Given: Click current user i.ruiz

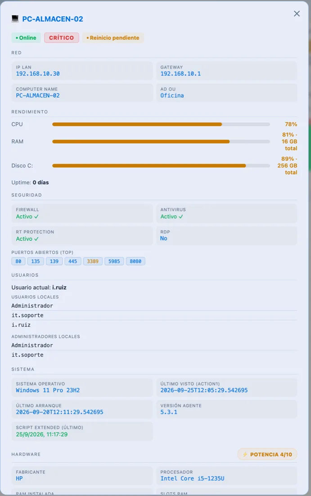Looking at the screenshot, I should (59, 288).
